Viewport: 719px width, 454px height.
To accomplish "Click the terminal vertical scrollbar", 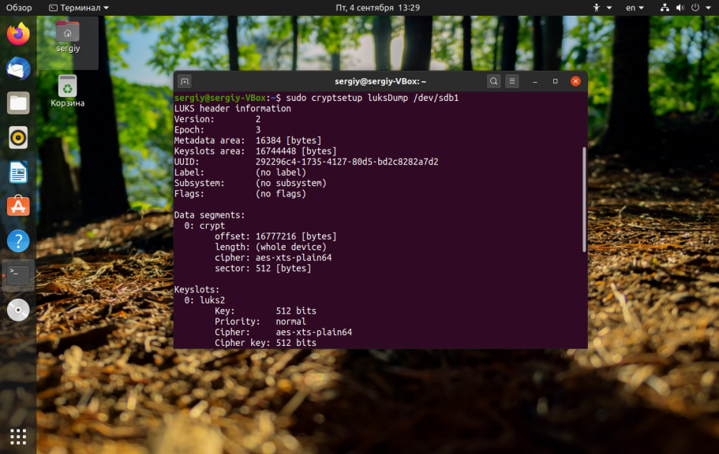I will click(584, 199).
